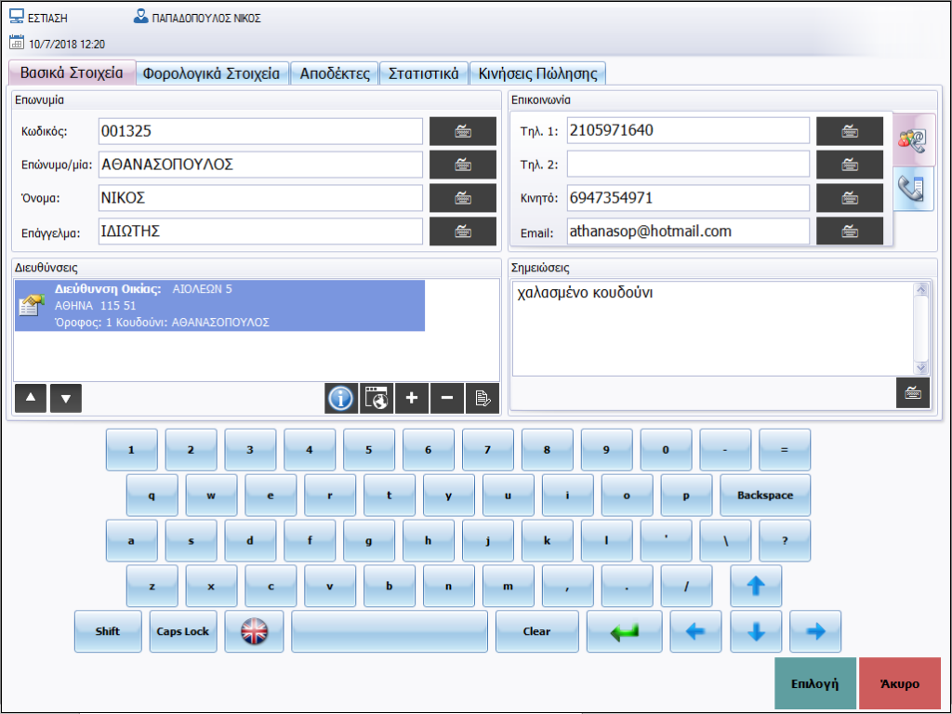The height and width of the screenshot is (714, 952).
Task: Click the empty Τηλ. 2 field
Action: pos(688,164)
